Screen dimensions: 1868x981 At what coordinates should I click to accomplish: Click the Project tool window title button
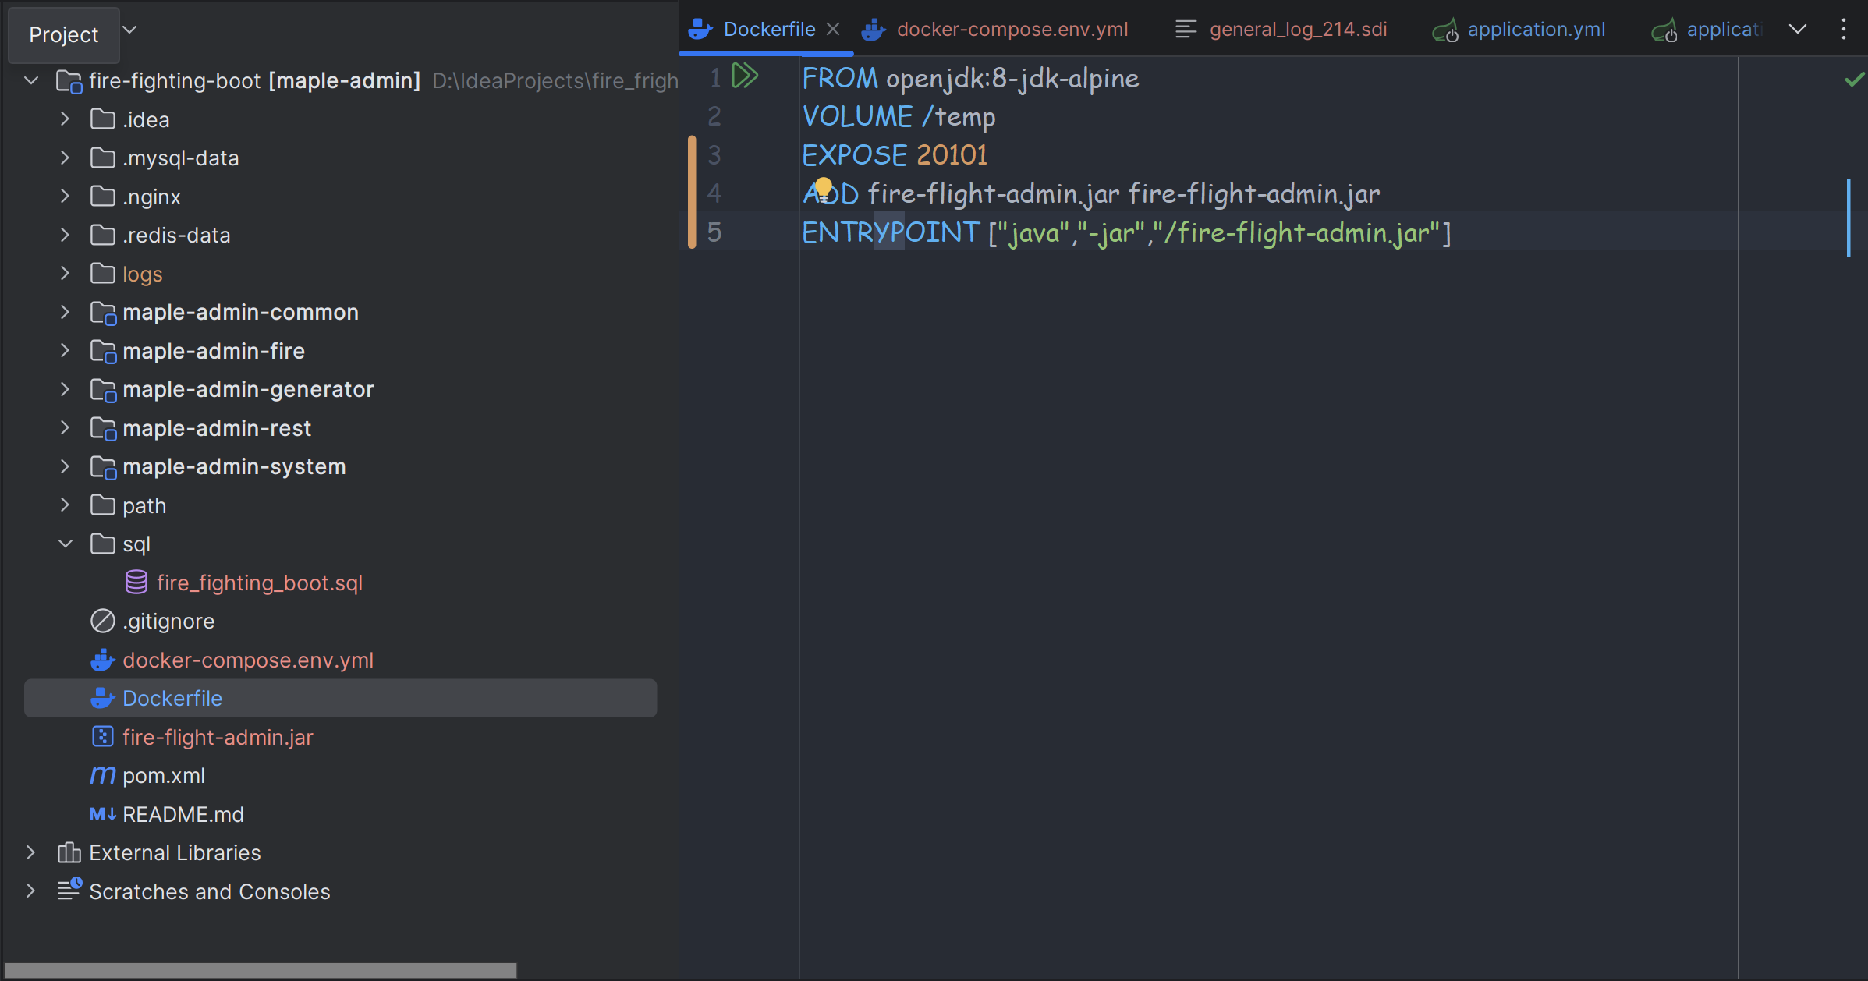[63, 34]
